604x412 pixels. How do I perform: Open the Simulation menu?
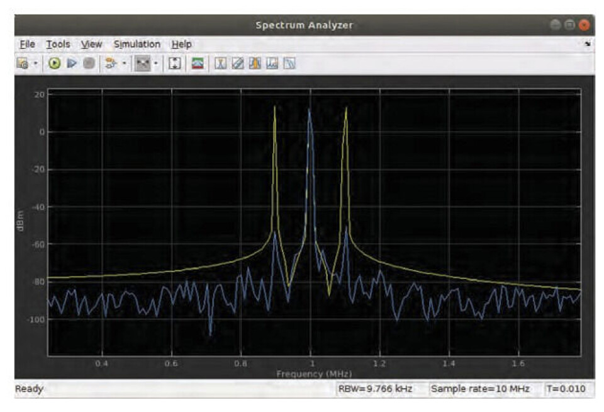pyautogui.click(x=137, y=44)
